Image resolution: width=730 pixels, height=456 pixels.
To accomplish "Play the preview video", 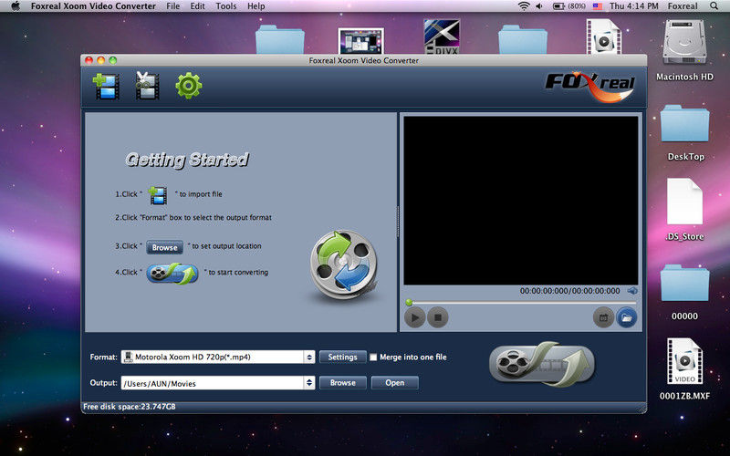I will 414,317.
